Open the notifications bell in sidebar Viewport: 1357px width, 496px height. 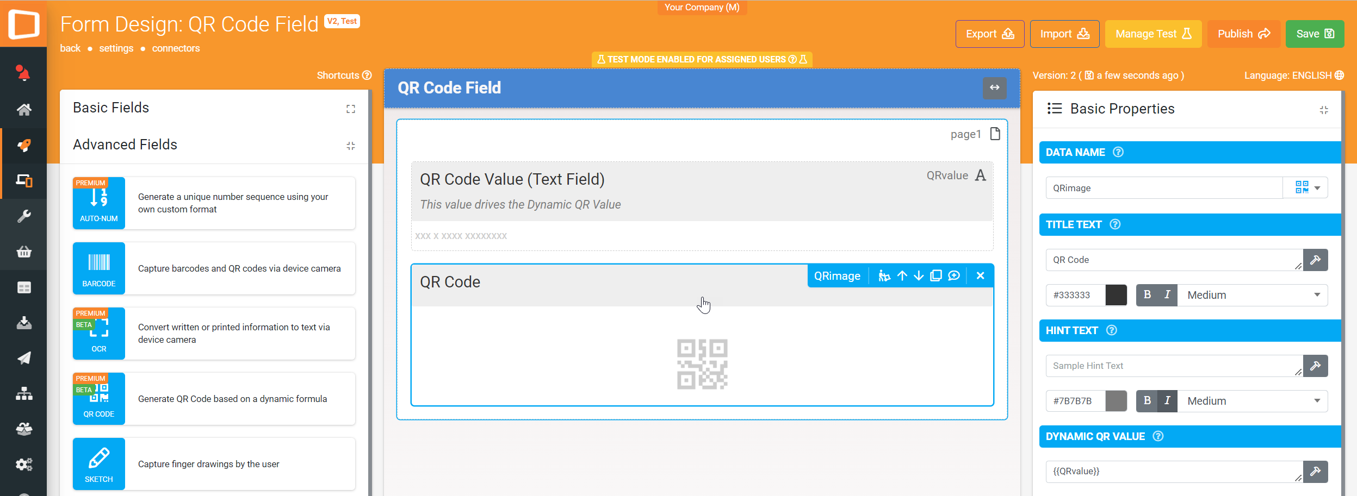(23, 73)
